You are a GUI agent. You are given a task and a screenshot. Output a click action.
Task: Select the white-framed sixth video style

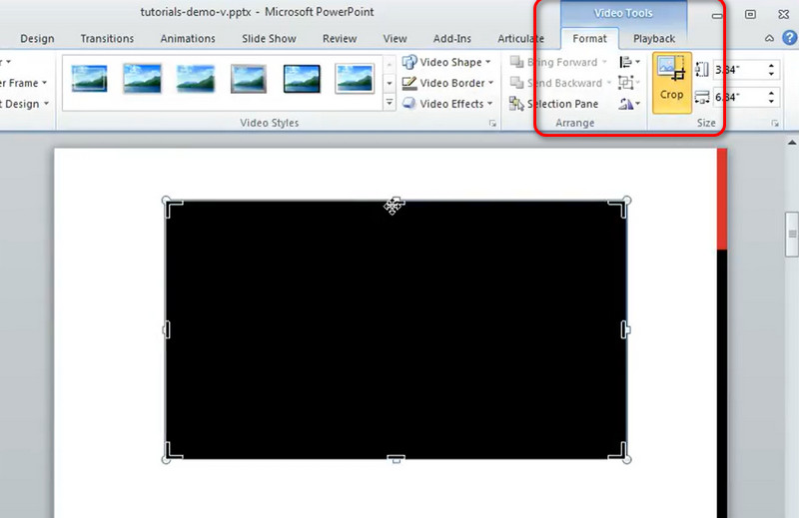[x=355, y=79]
